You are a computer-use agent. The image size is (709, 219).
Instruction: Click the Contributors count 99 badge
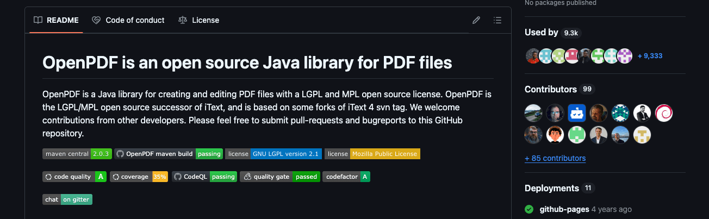[x=588, y=89]
